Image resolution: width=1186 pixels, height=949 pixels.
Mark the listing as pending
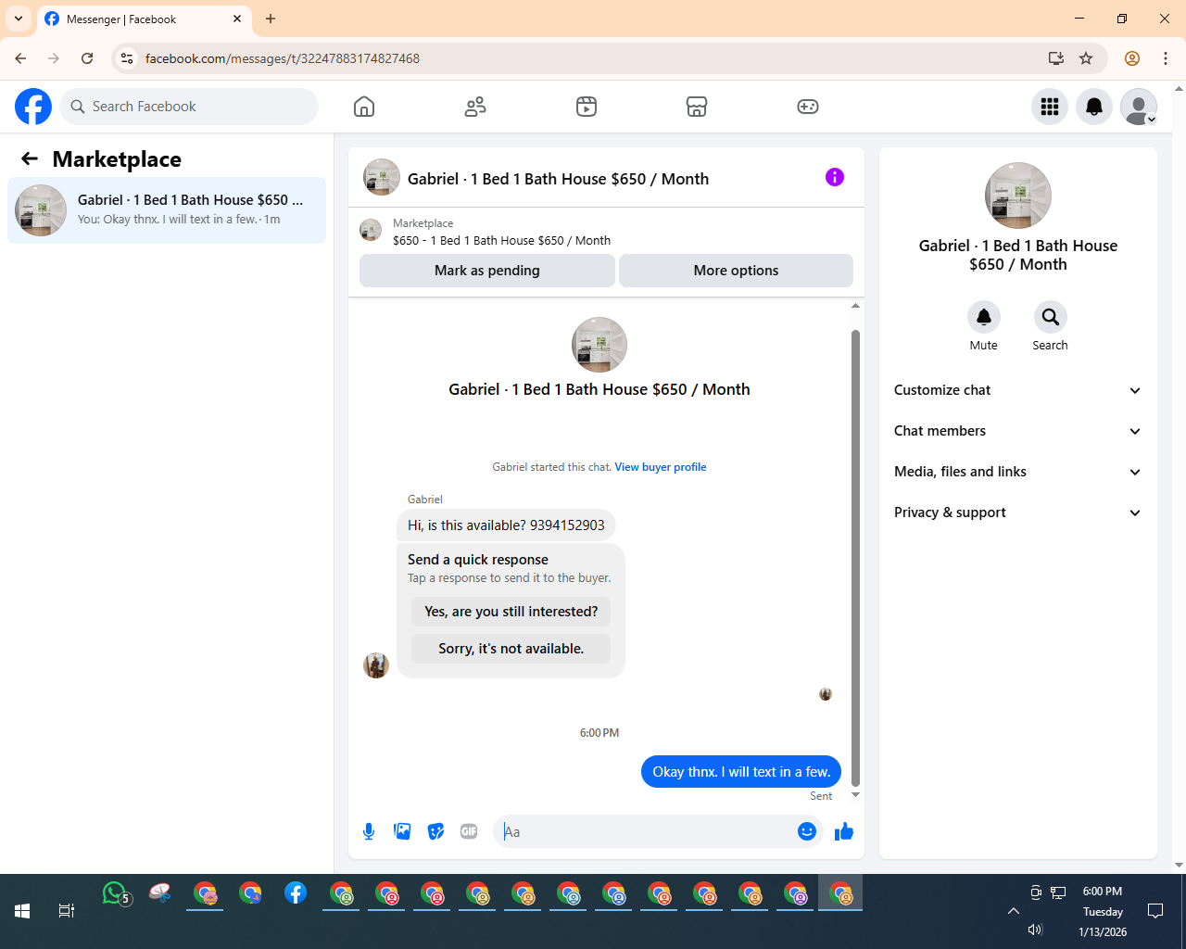pos(487,271)
